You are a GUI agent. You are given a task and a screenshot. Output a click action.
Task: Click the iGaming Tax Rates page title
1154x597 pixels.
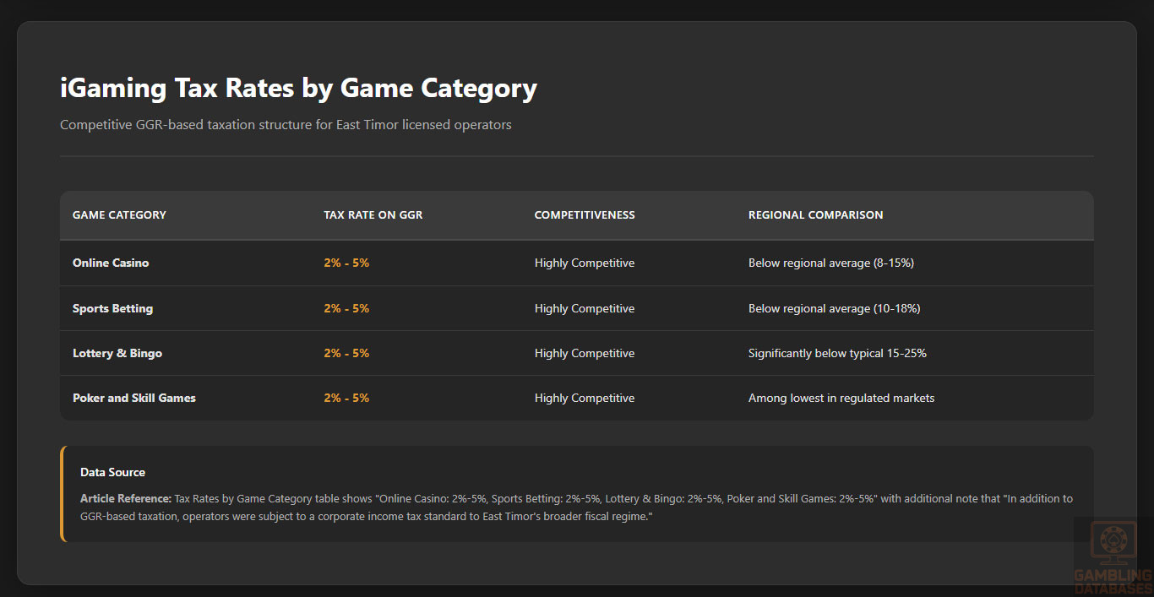tap(298, 89)
